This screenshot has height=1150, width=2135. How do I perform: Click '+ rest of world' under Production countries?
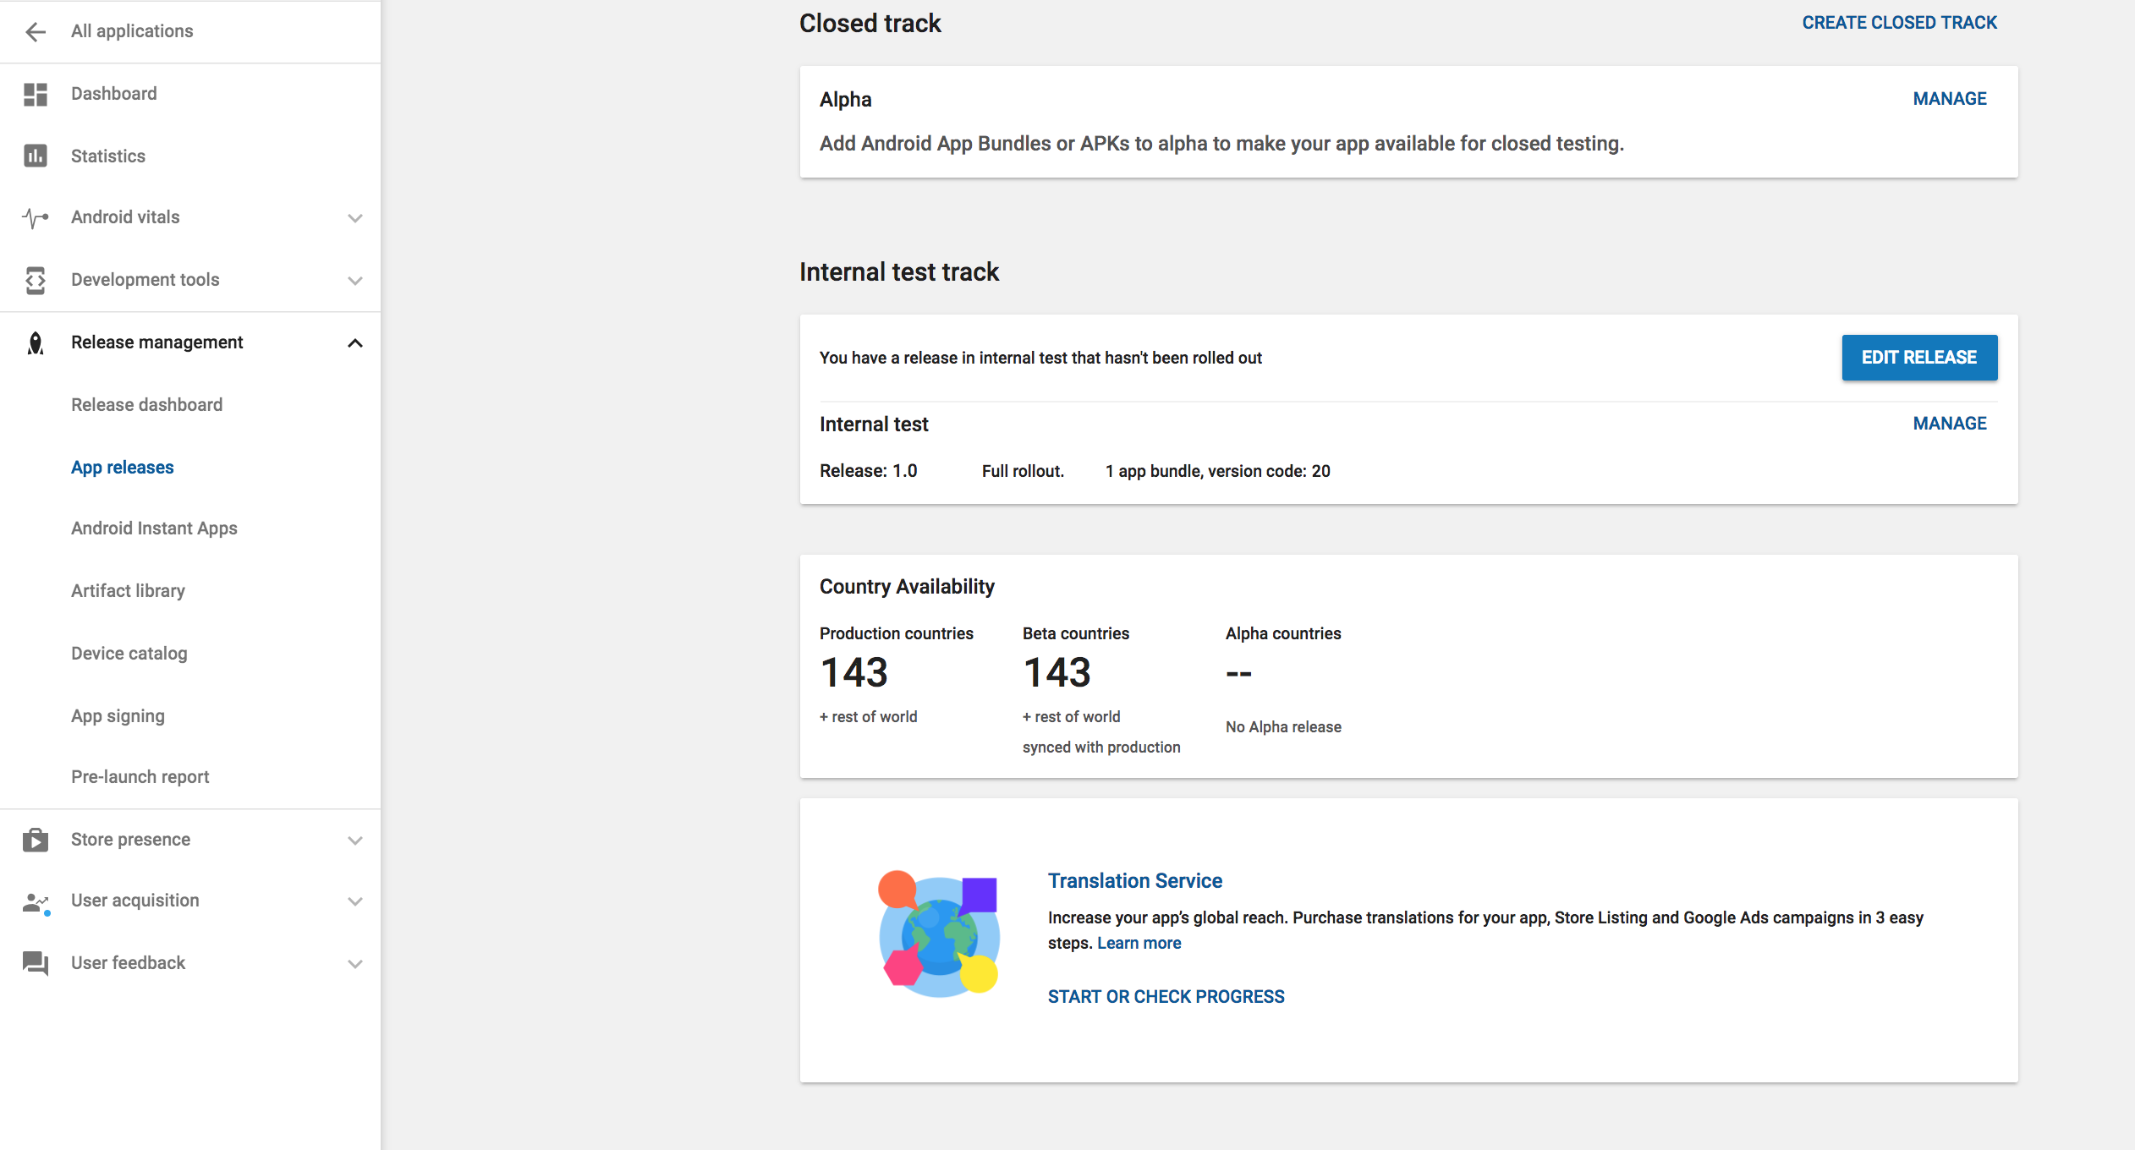[x=868, y=717]
